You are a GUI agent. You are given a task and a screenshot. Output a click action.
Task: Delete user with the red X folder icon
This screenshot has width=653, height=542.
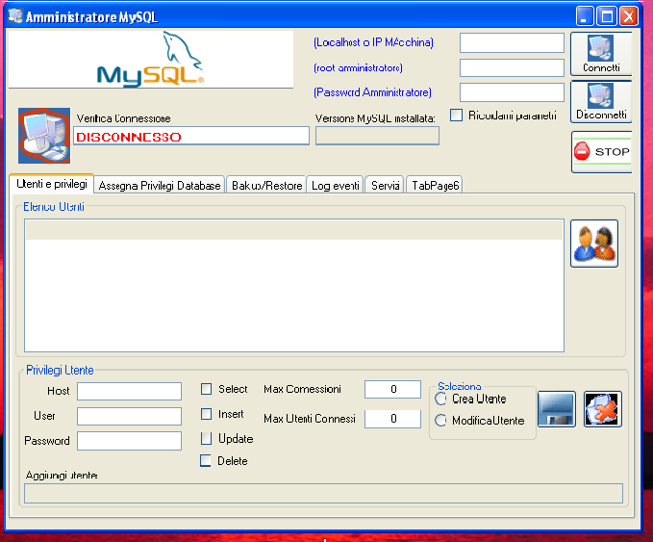pos(603,409)
